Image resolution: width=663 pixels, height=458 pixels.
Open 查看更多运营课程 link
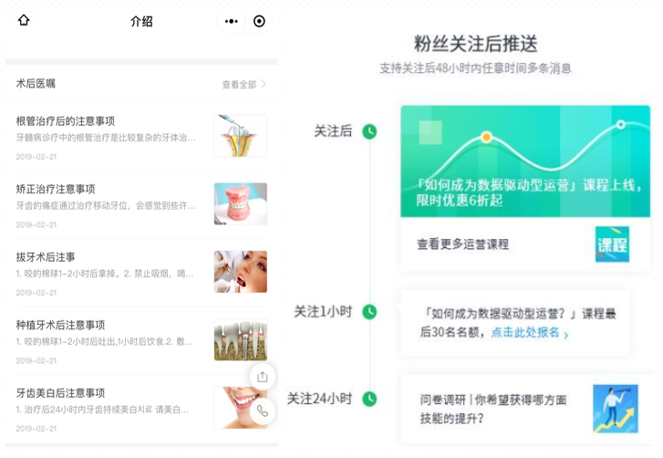click(x=463, y=245)
